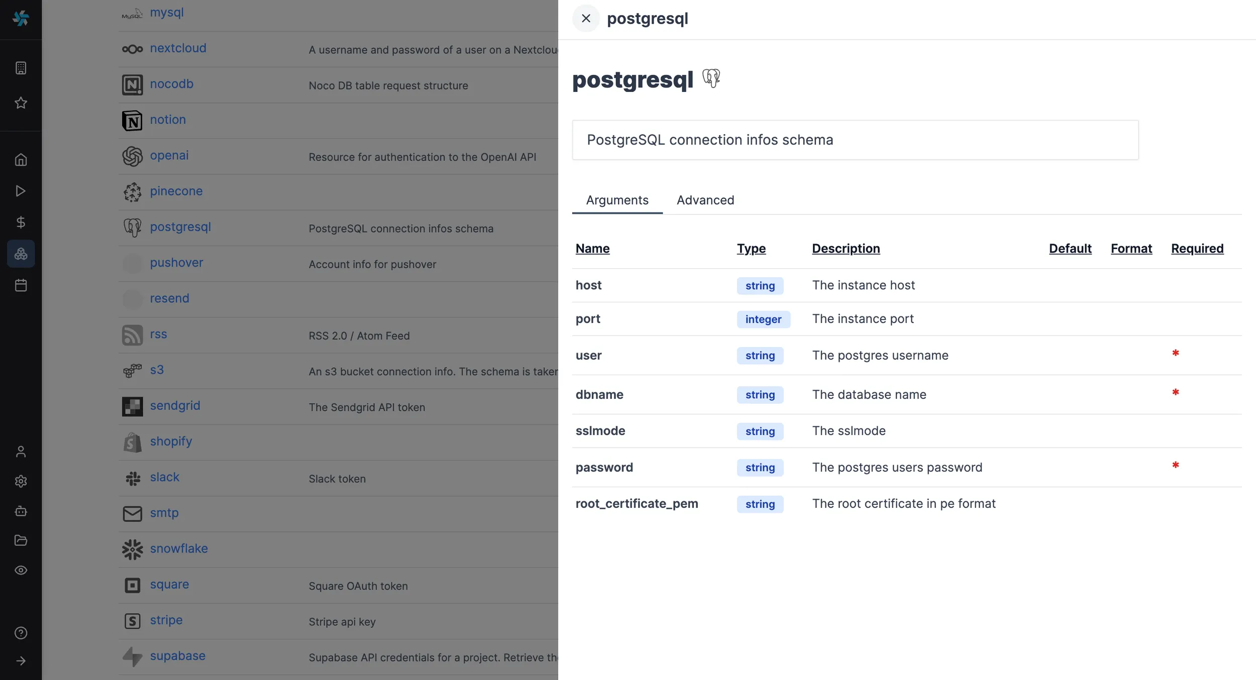
Task: Click the Windmill logo at top of sidebar
Action: coord(21,19)
